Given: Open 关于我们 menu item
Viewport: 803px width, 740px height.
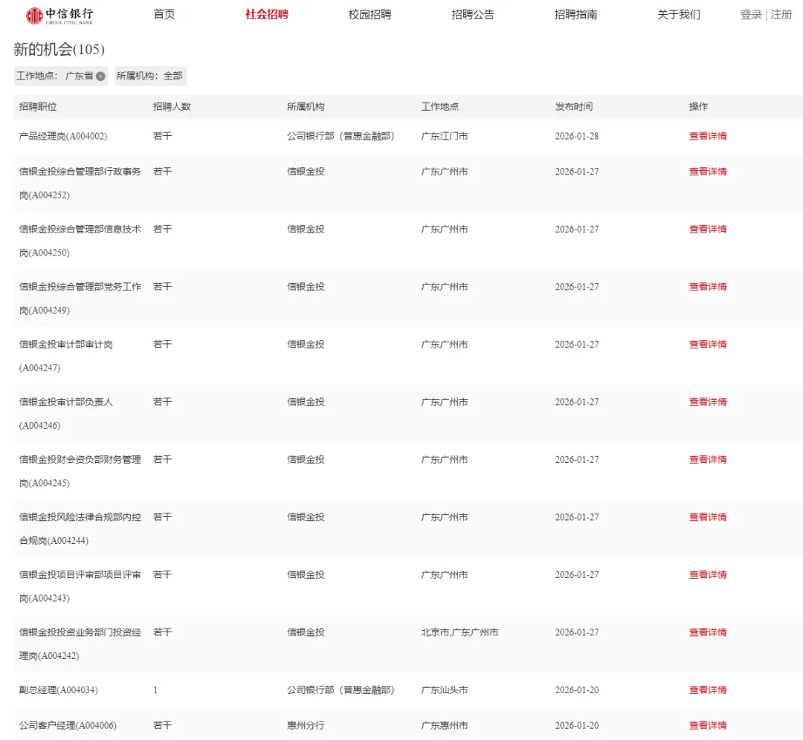Looking at the screenshot, I should (x=679, y=14).
